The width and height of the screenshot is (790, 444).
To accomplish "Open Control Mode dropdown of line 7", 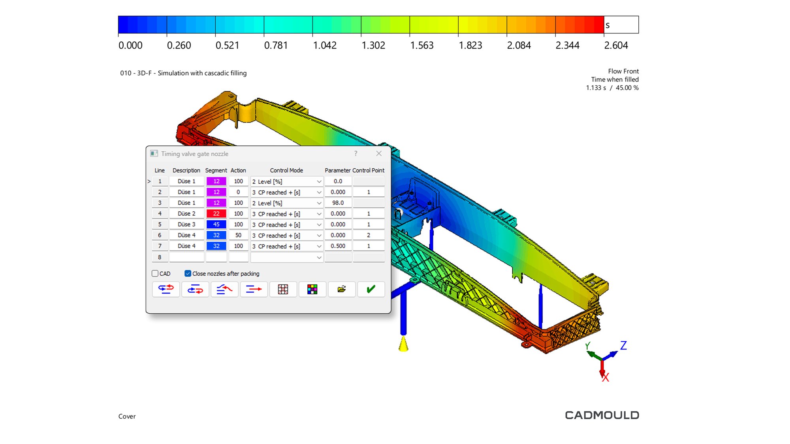I will (319, 246).
